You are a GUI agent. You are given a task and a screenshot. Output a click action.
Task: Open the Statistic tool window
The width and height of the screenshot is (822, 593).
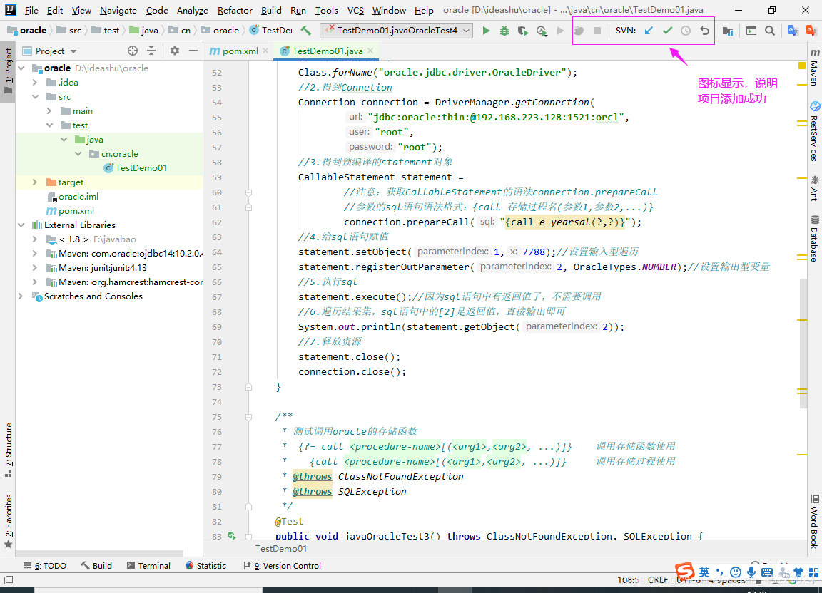[206, 566]
